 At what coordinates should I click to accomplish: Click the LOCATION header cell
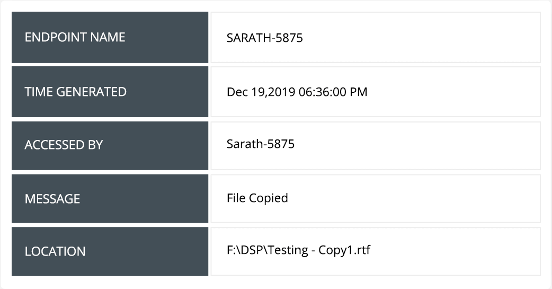110,251
